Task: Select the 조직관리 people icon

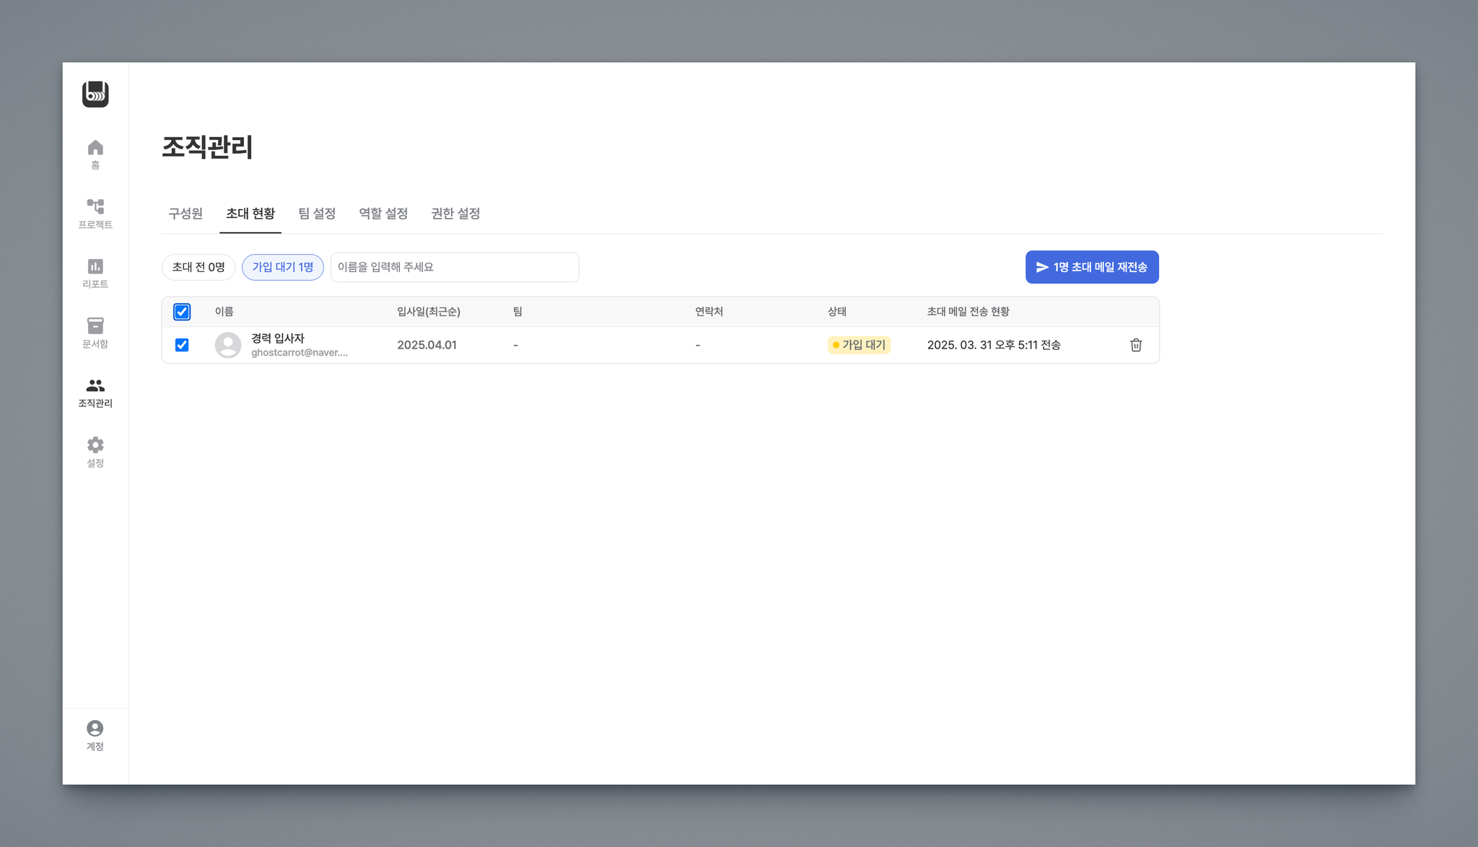Action: click(95, 386)
